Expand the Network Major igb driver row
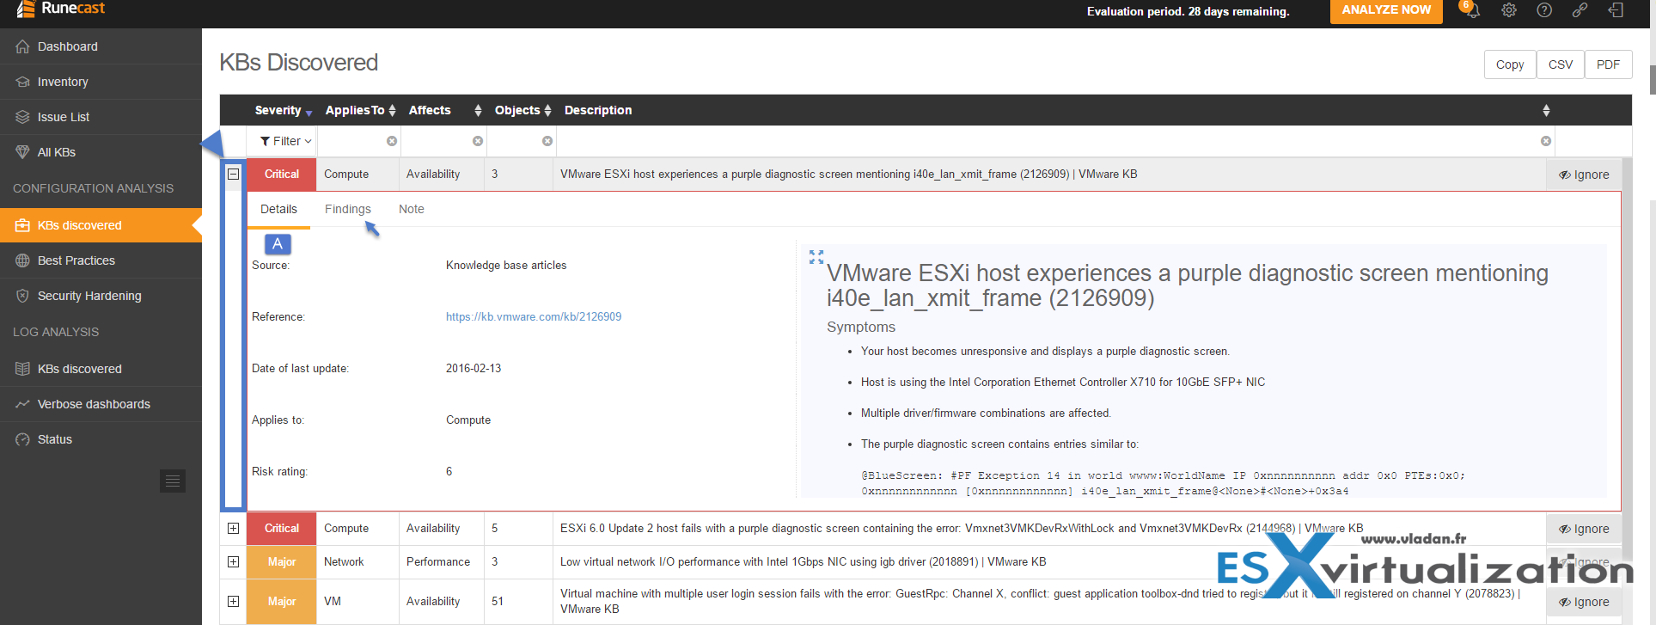 point(233,562)
